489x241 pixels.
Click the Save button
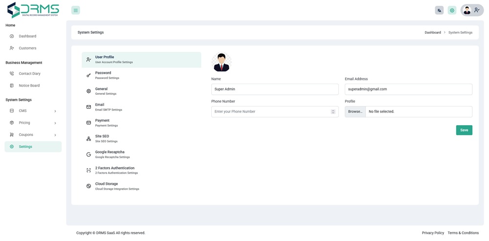(464, 130)
